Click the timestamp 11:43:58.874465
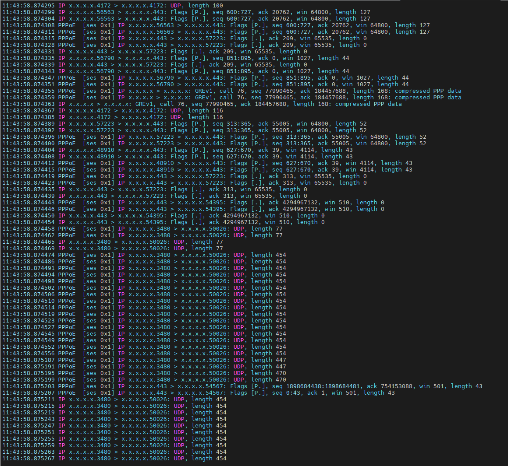This screenshot has width=508, height=466. (28, 242)
